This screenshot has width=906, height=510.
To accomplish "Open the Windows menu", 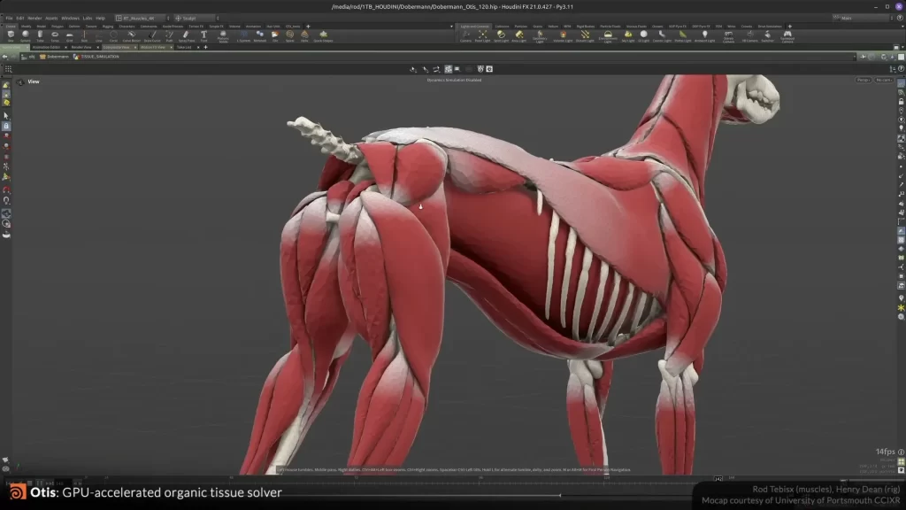I will tap(71, 16).
